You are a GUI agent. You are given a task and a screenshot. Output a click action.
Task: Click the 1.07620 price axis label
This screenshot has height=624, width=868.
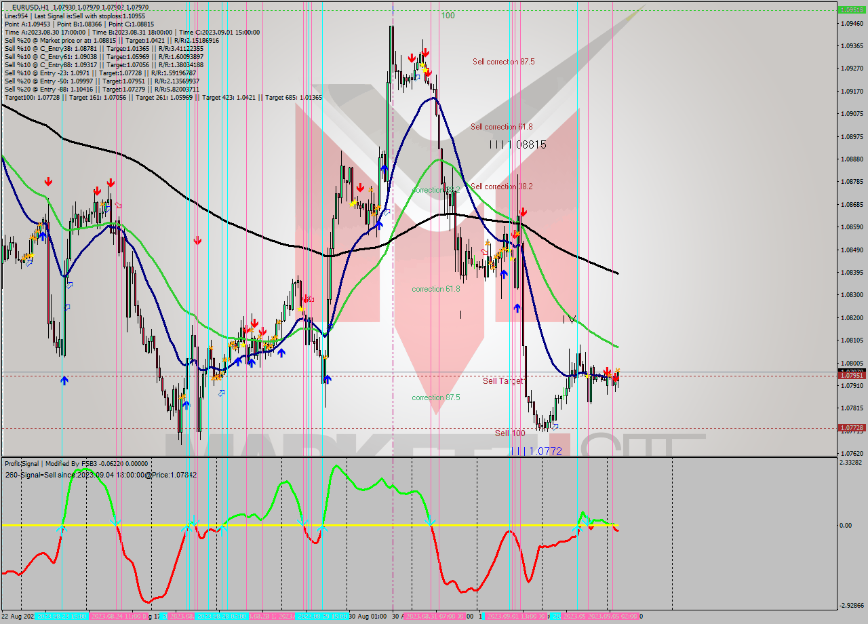pyautogui.click(x=852, y=453)
